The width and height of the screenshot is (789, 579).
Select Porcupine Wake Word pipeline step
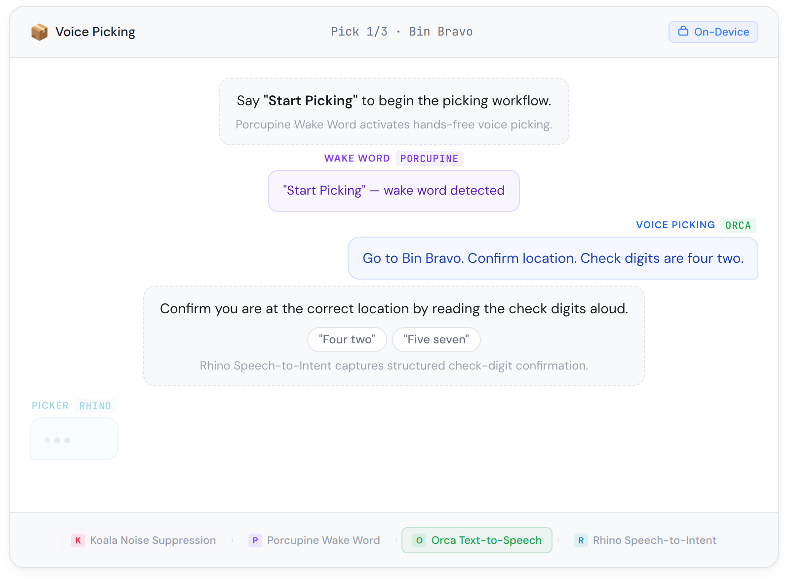315,540
